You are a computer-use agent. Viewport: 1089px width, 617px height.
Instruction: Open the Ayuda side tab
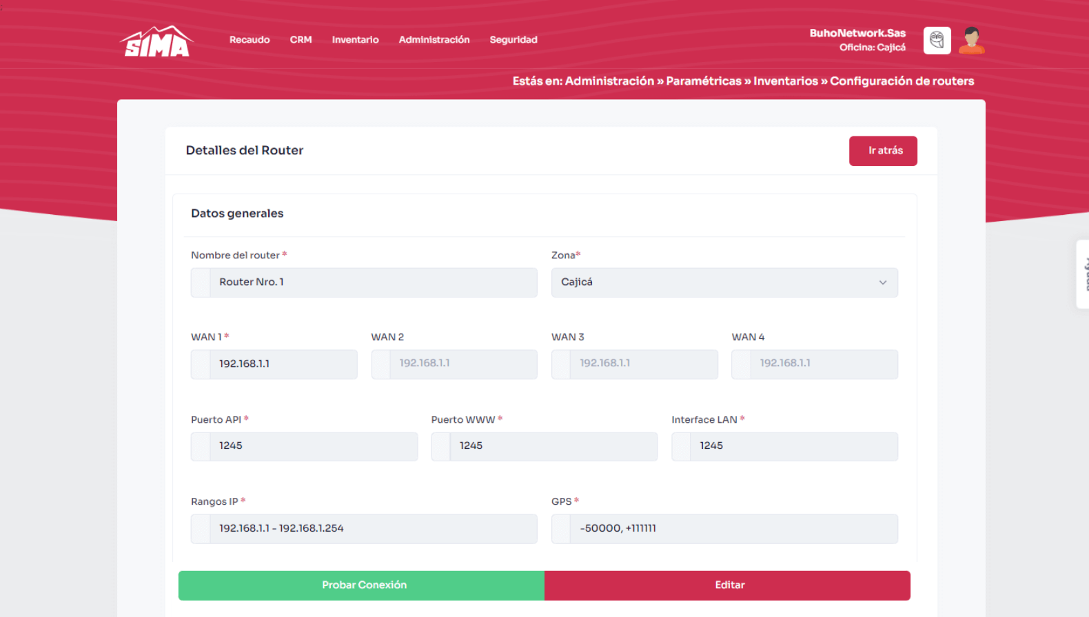(1083, 274)
